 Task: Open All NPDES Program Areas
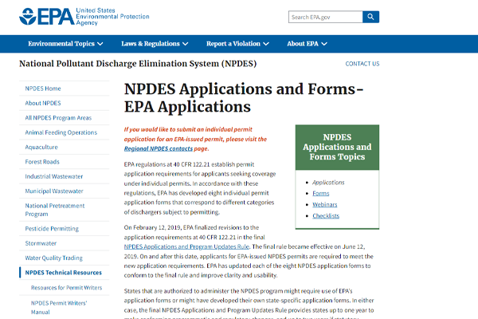(58, 118)
